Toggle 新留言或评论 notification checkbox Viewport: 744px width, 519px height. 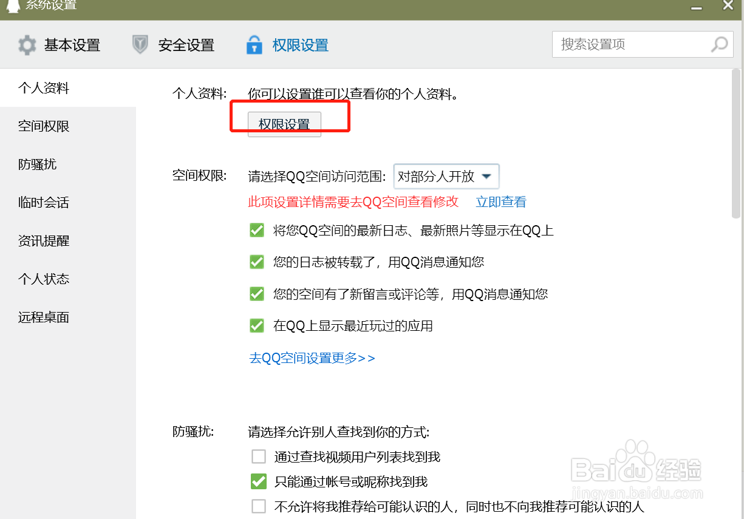[x=257, y=294]
